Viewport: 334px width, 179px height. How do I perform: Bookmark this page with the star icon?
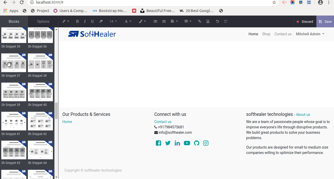pos(274,2)
